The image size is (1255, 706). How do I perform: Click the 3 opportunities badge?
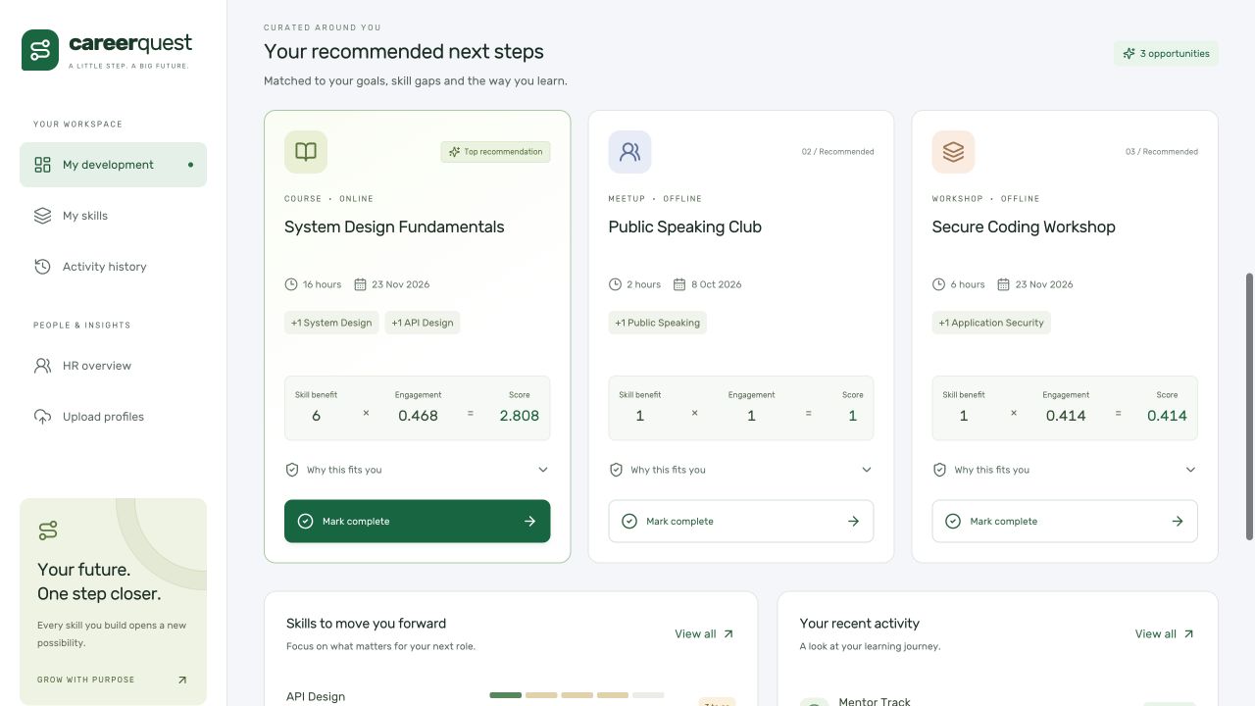(1166, 54)
